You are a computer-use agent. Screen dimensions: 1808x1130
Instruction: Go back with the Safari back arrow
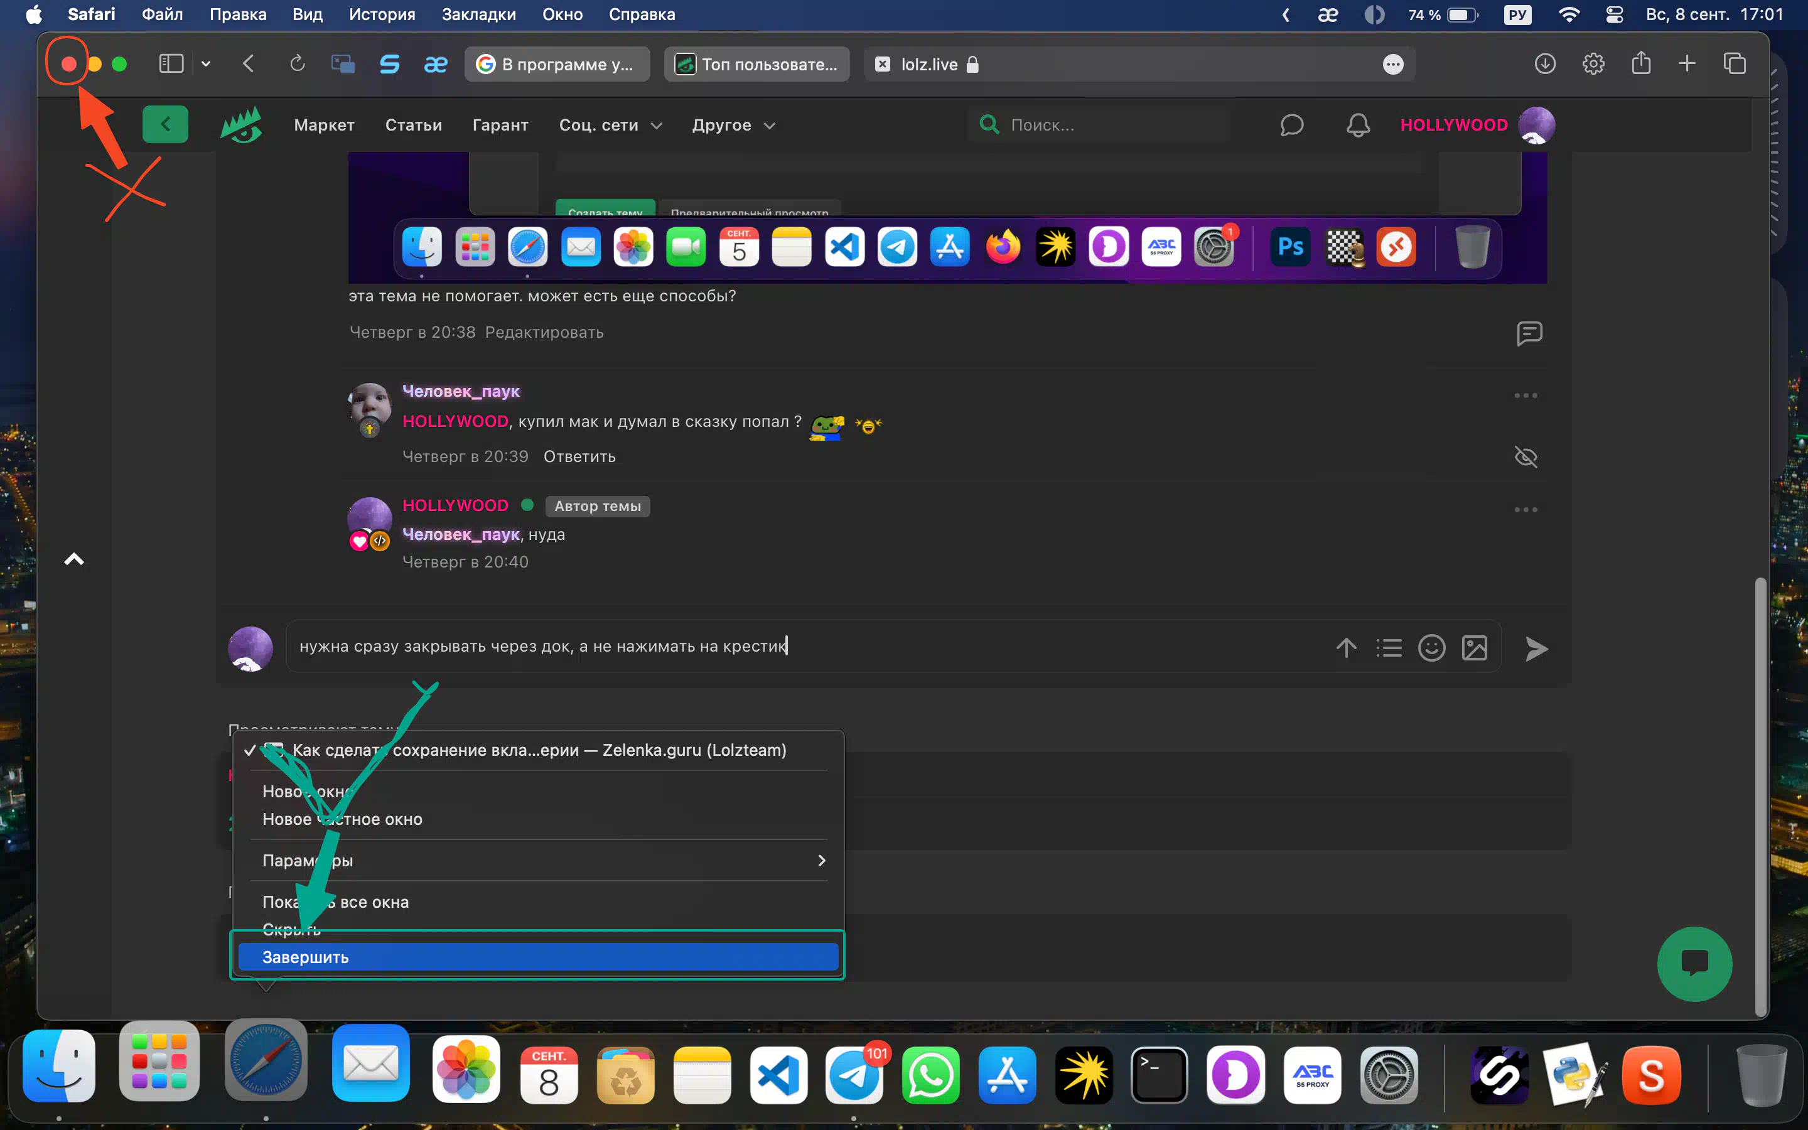pyautogui.click(x=249, y=64)
